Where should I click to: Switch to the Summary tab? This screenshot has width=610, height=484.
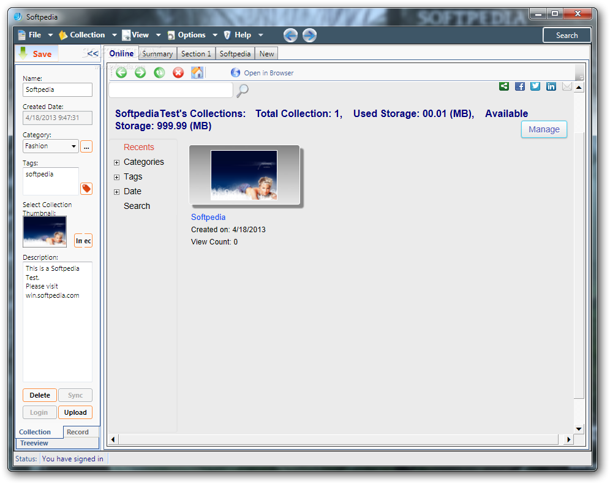(157, 54)
